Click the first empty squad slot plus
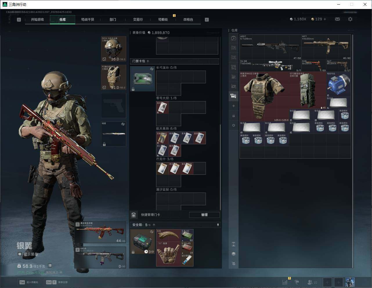The height and width of the screenshot is (288, 372). pyautogui.click(x=327, y=282)
